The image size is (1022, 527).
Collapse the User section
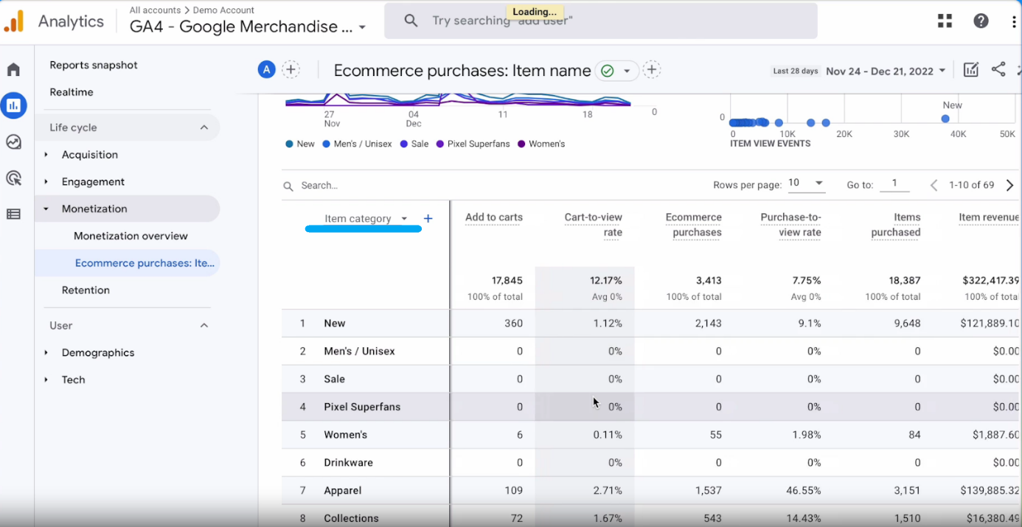204,326
